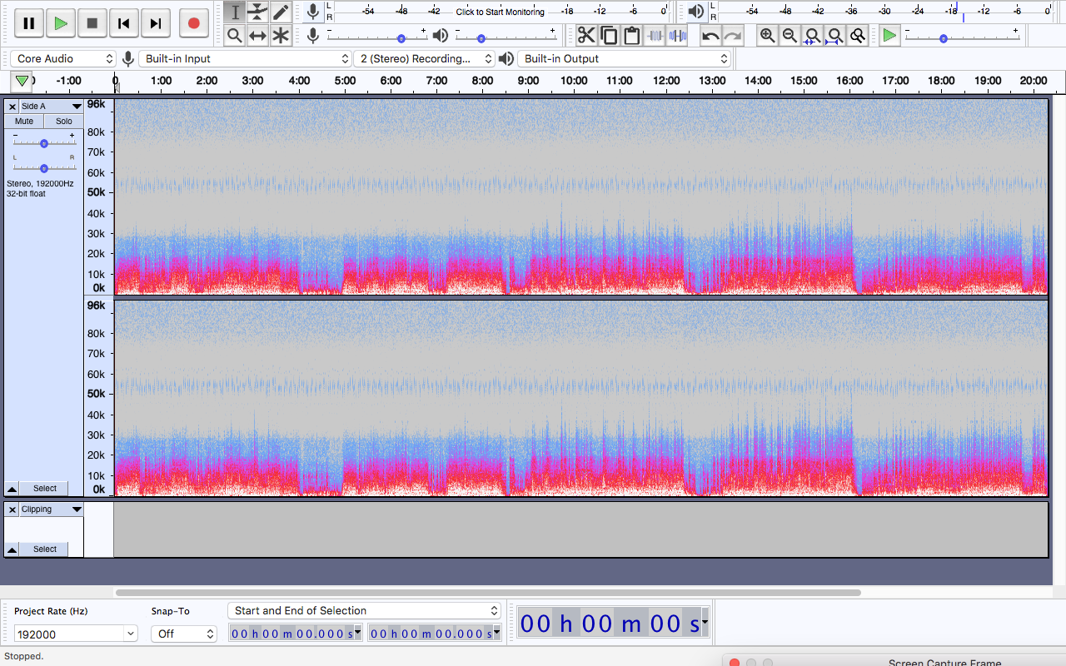This screenshot has width=1066, height=666.
Task: Close the Side A track
Action: 12,107
